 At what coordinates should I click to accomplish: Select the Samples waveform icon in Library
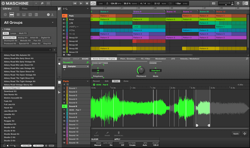(36, 15)
